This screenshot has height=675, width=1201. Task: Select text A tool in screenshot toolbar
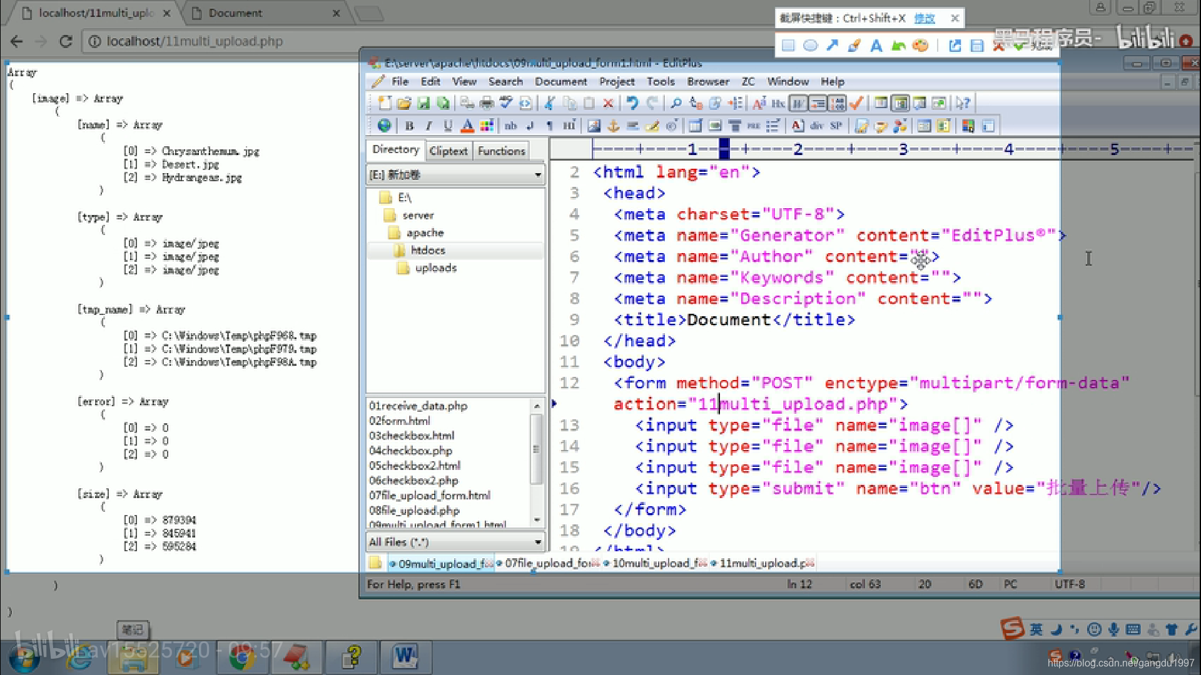tap(876, 46)
